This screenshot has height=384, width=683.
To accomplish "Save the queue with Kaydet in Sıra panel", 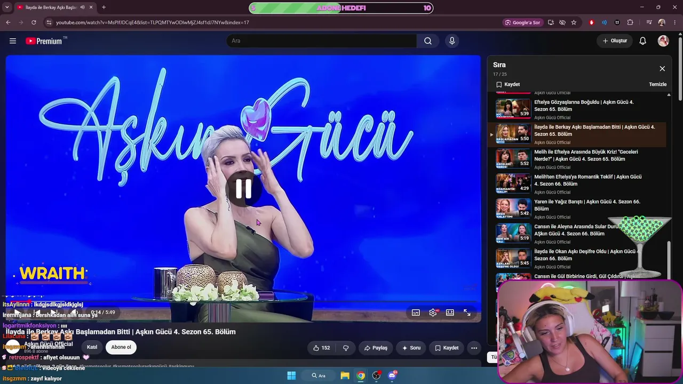I will coord(508,84).
